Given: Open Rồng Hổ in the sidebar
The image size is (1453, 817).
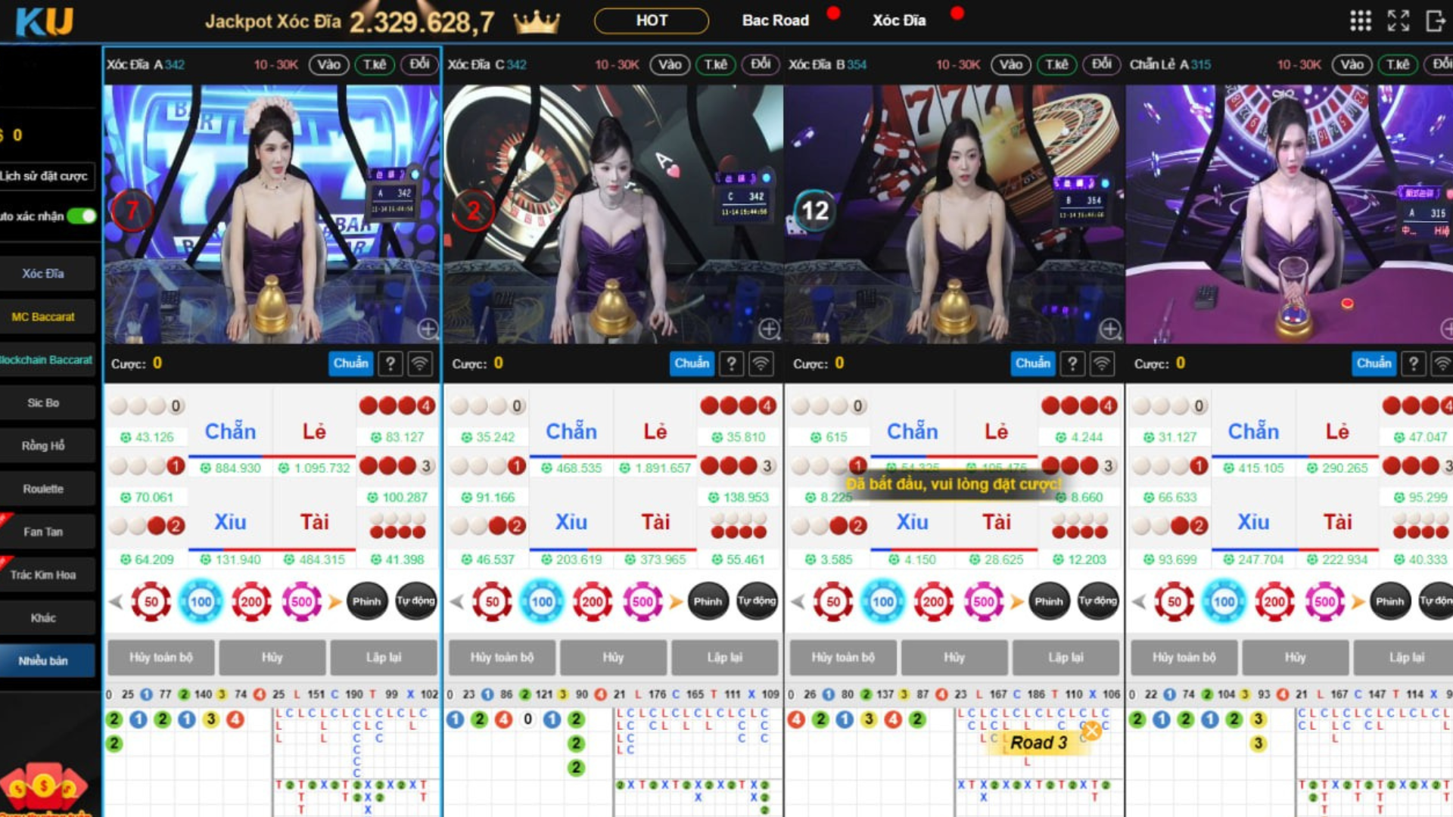Looking at the screenshot, I should point(43,446).
